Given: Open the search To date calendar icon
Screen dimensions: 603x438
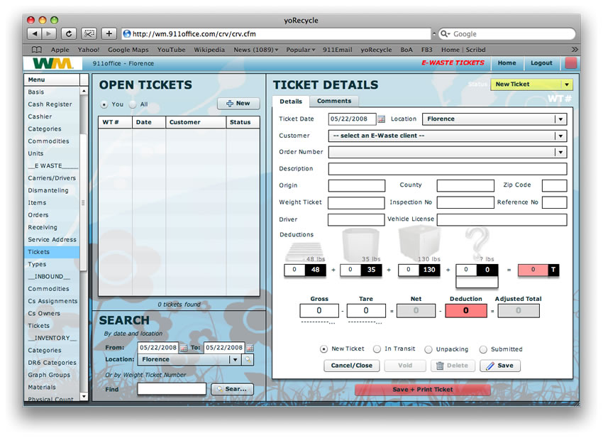Looking at the screenshot, I should [250, 348].
